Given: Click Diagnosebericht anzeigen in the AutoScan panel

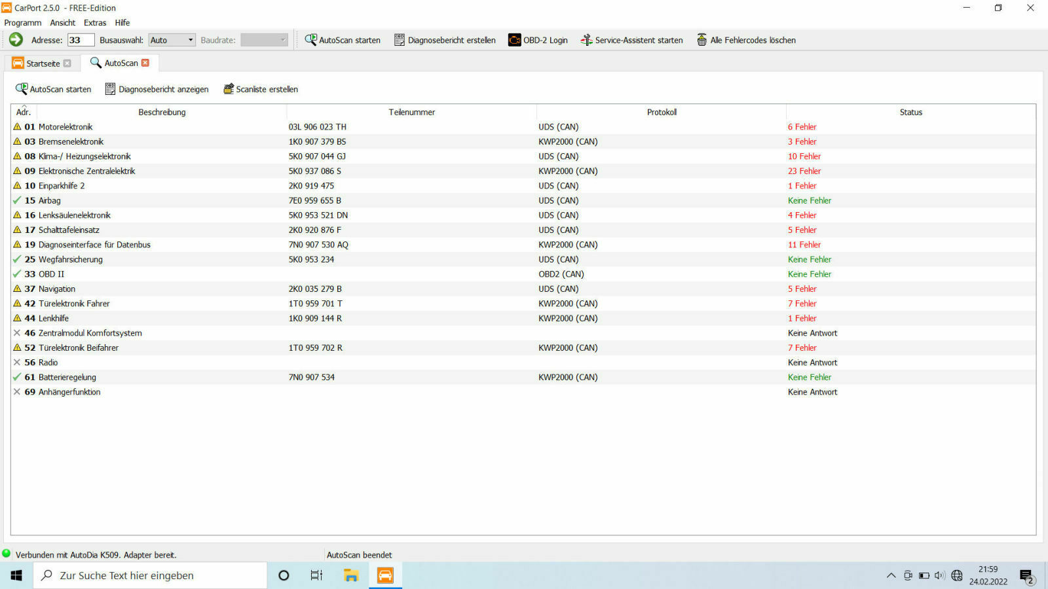Looking at the screenshot, I should pos(157,89).
